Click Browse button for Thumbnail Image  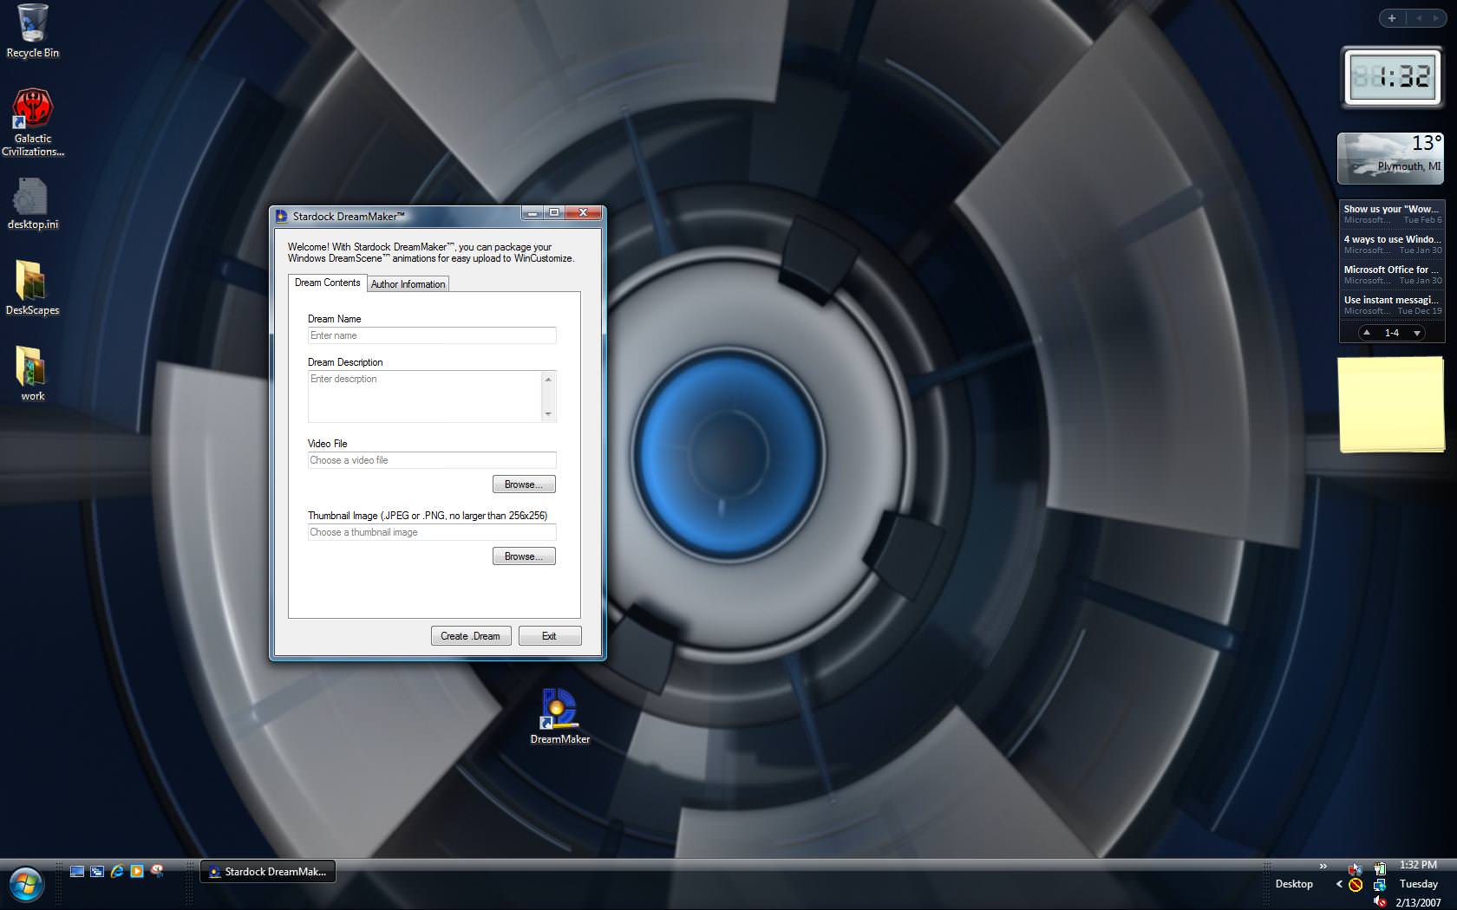tap(524, 556)
